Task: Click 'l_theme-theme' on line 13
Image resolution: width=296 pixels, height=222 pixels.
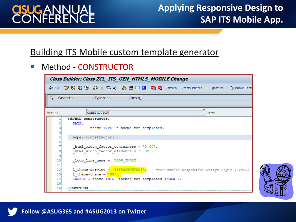Action: [87, 174]
